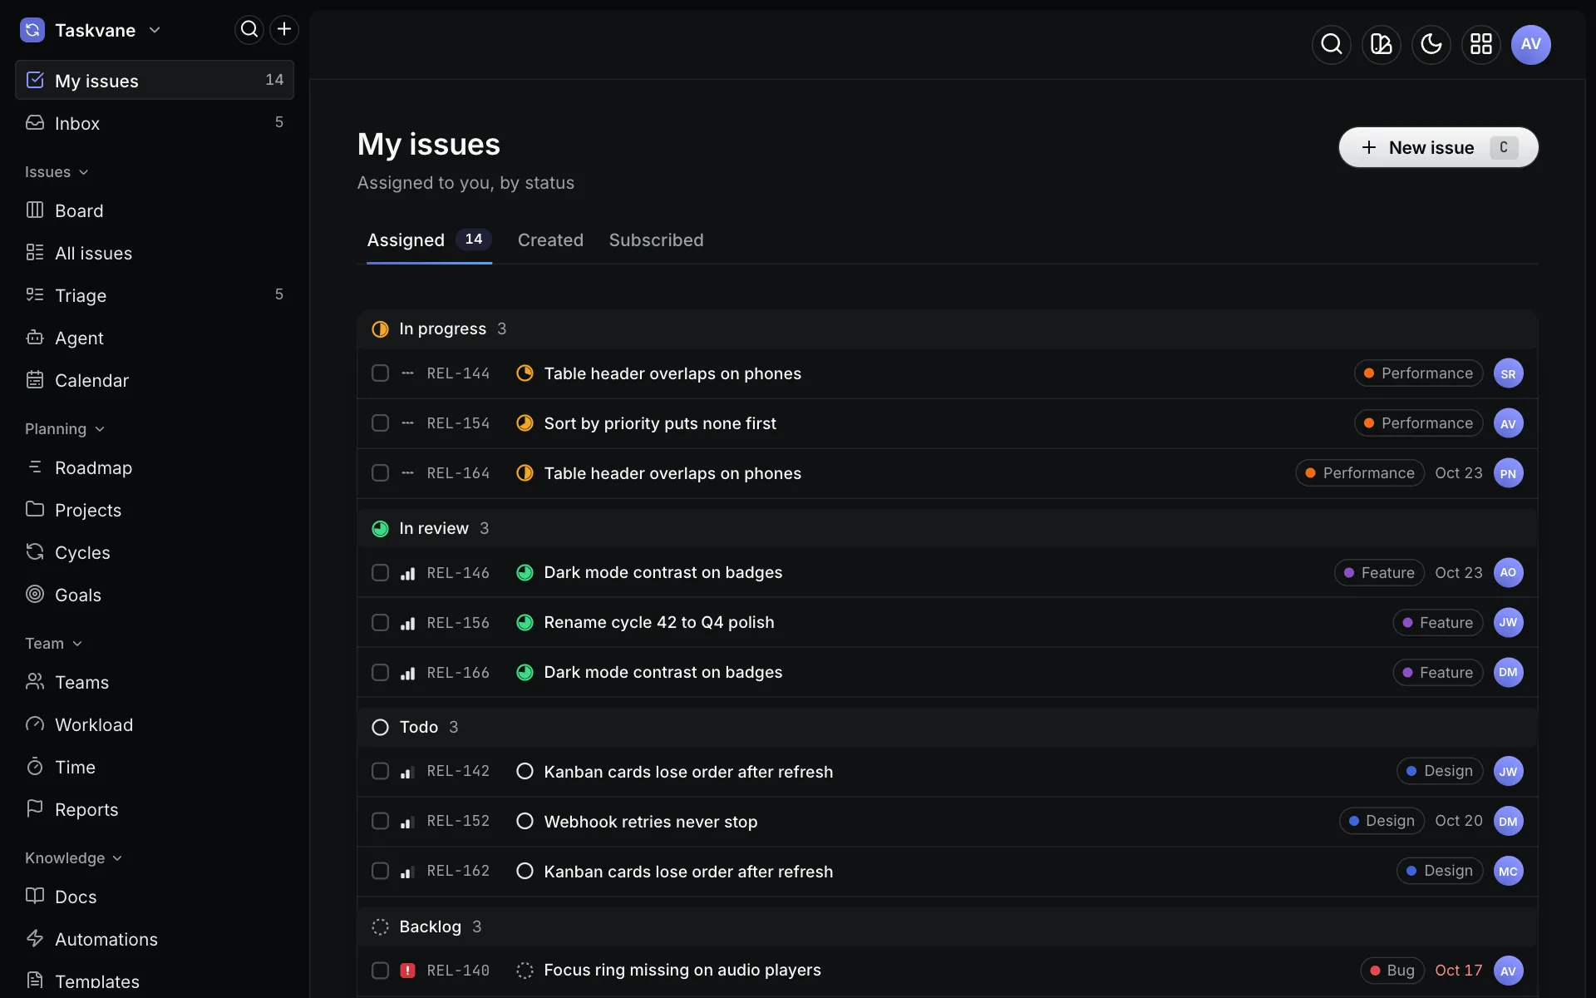Open the AV user avatar menu
Image resolution: width=1596 pixels, height=998 pixels.
[x=1531, y=44]
